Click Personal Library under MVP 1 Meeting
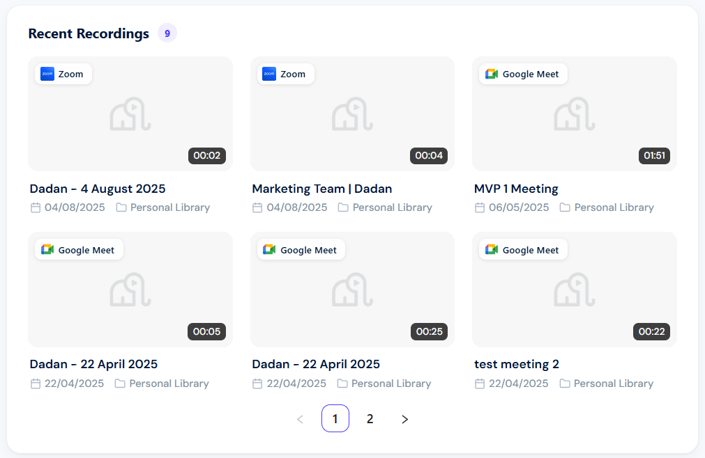705x458 pixels. point(614,207)
